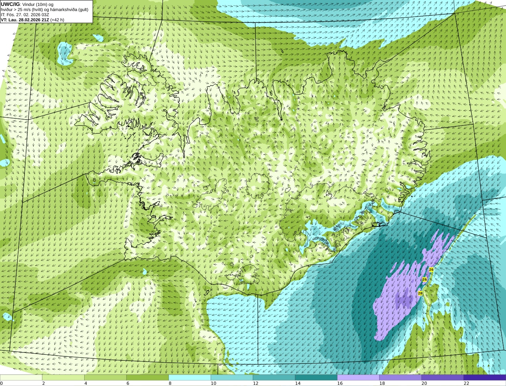
Task: Select the 20–22 m/s dark violet legend swatch
Action: [443, 377]
